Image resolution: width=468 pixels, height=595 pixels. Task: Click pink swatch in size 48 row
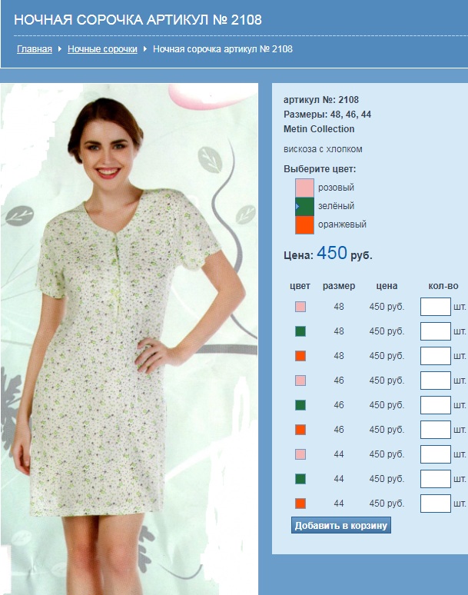click(x=300, y=307)
